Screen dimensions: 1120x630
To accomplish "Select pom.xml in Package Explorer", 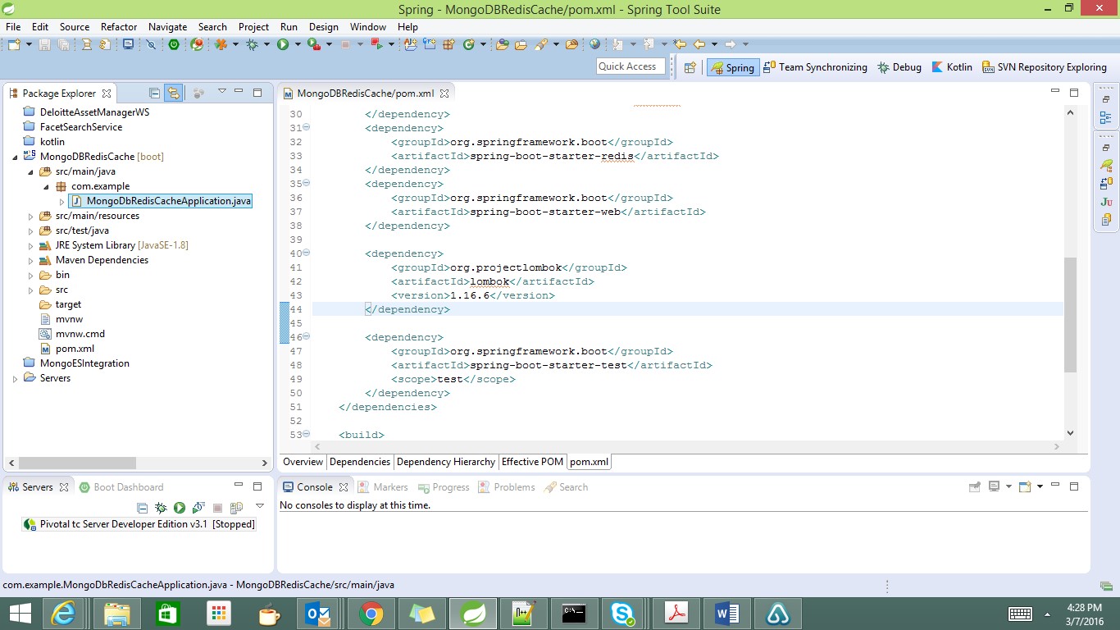I will (x=74, y=349).
